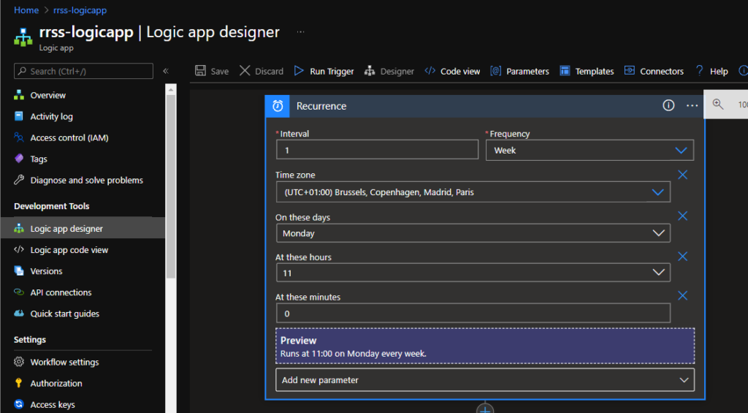Add a step with plus button
The image size is (748, 413).
pos(485,409)
